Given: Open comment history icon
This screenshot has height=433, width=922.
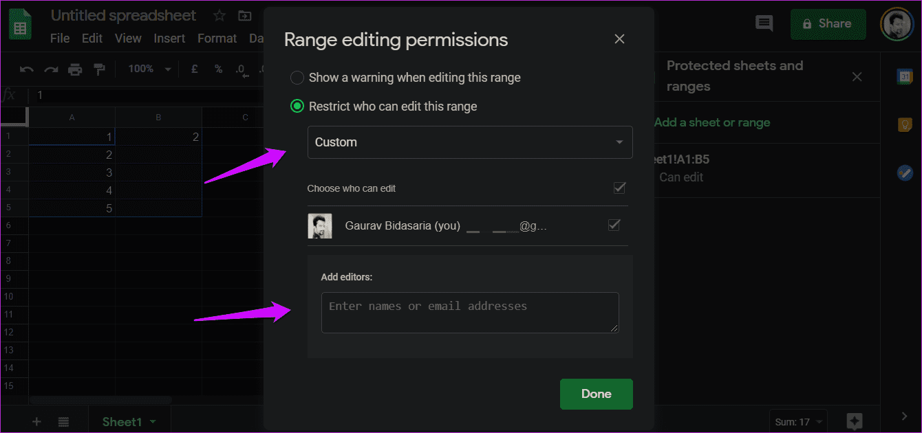Looking at the screenshot, I should pos(764,23).
